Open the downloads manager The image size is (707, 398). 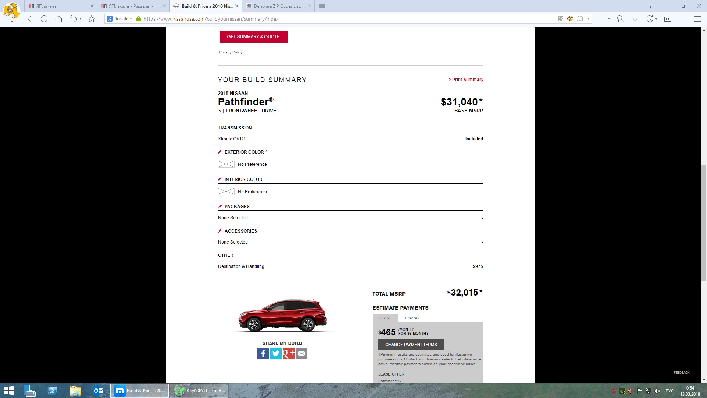[x=635, y=19]
